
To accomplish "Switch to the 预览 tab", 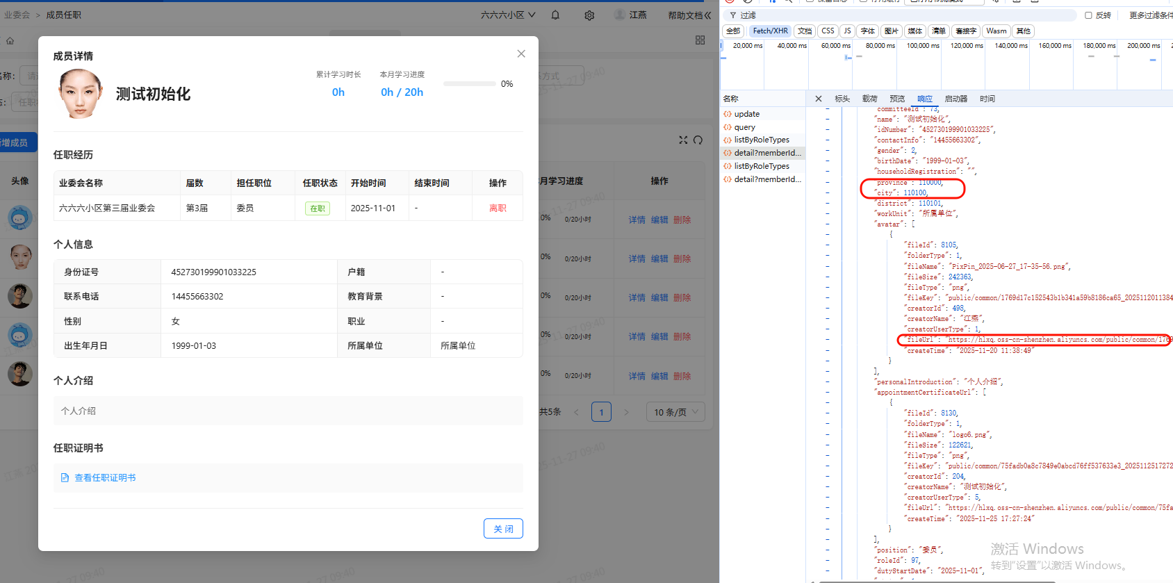I will tap(897, 99).
